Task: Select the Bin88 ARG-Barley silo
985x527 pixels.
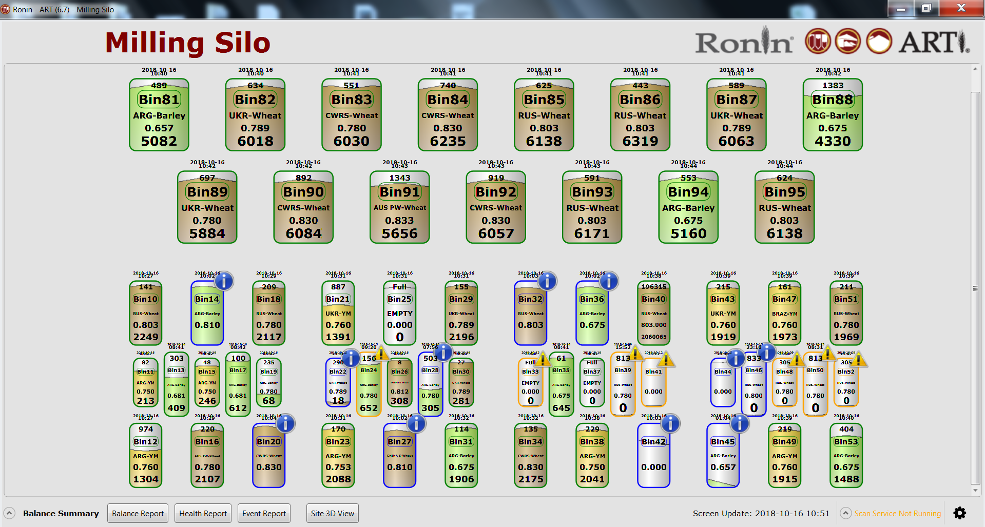Action: click(833, 114)
